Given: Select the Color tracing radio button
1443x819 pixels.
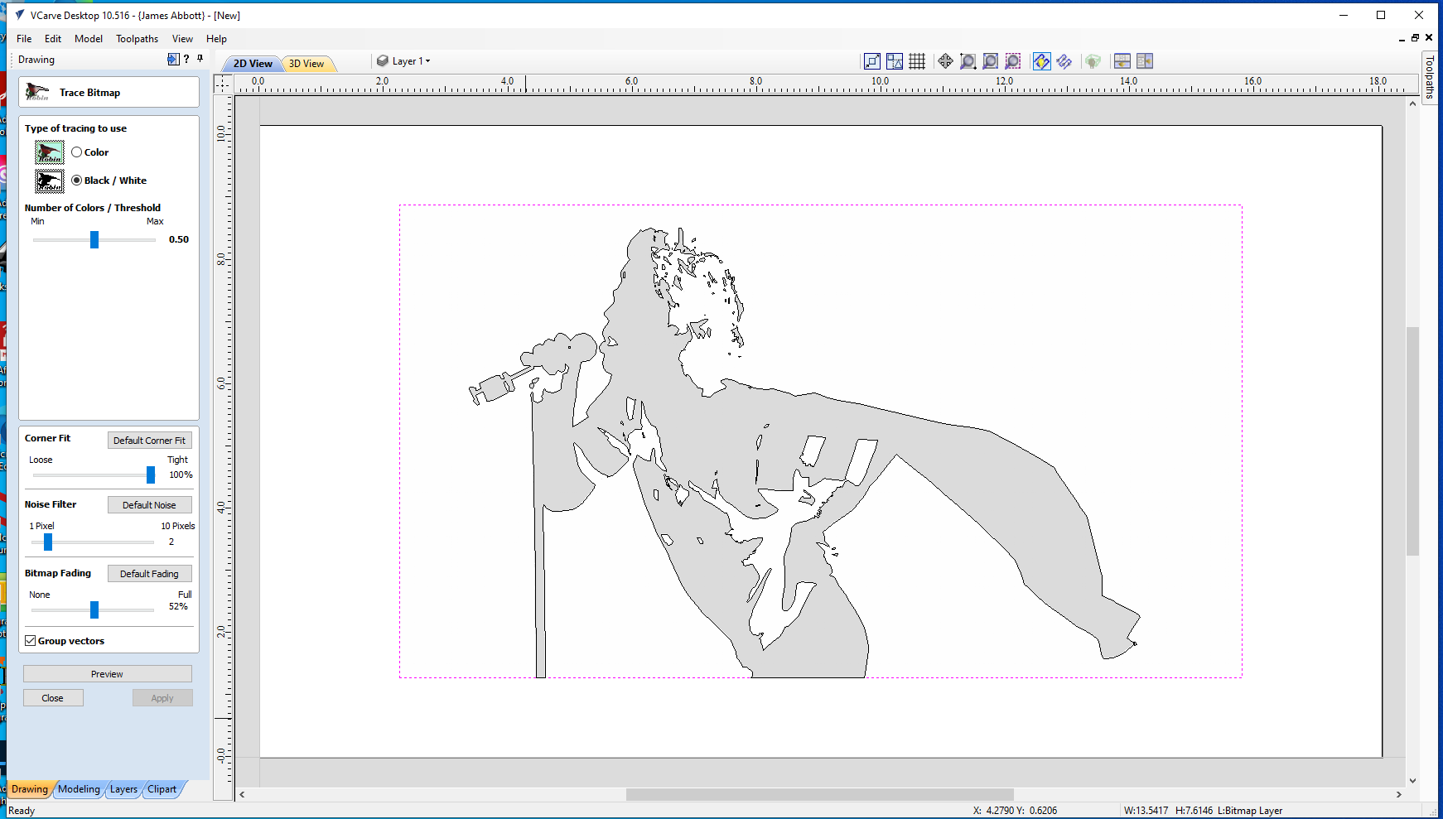Looking at the screenshot, I should (x=77, y=152).
